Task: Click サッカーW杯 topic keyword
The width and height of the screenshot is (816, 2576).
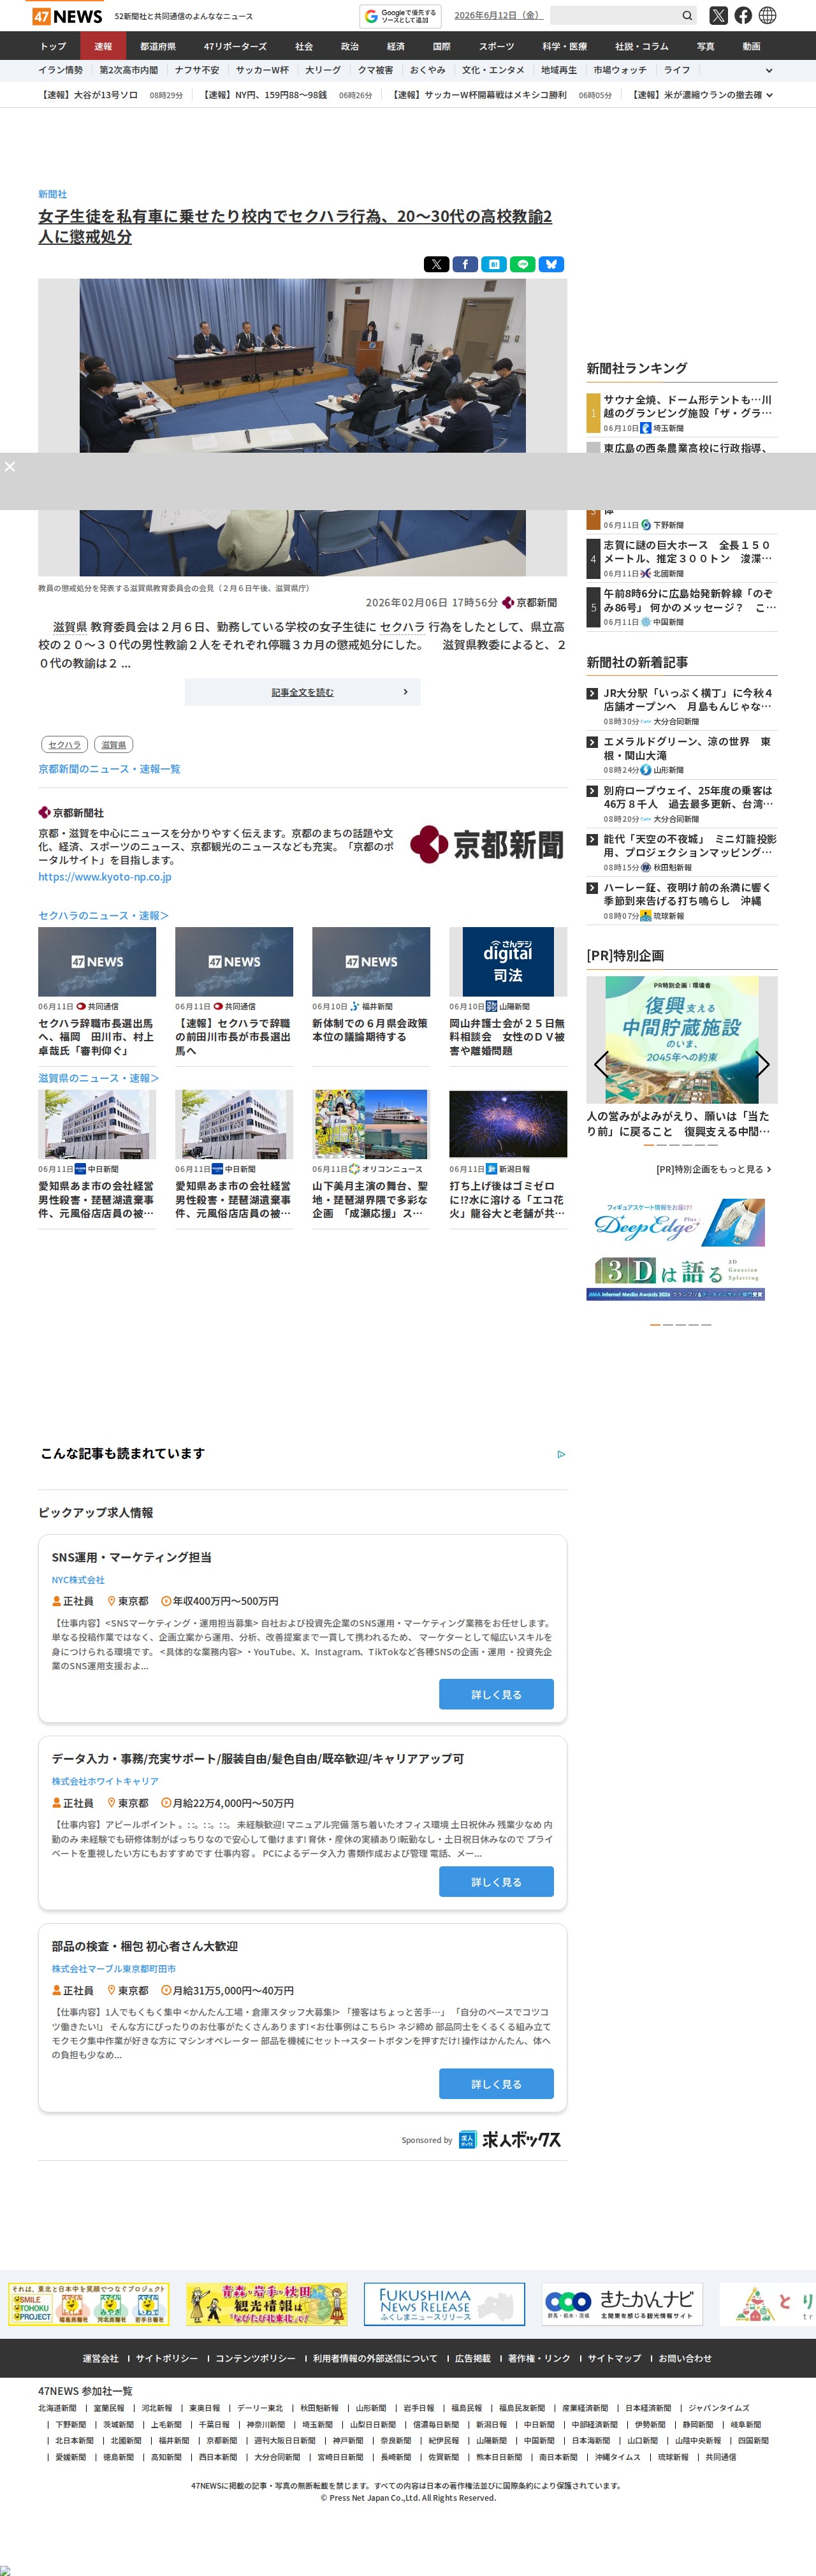Action: 262,70
